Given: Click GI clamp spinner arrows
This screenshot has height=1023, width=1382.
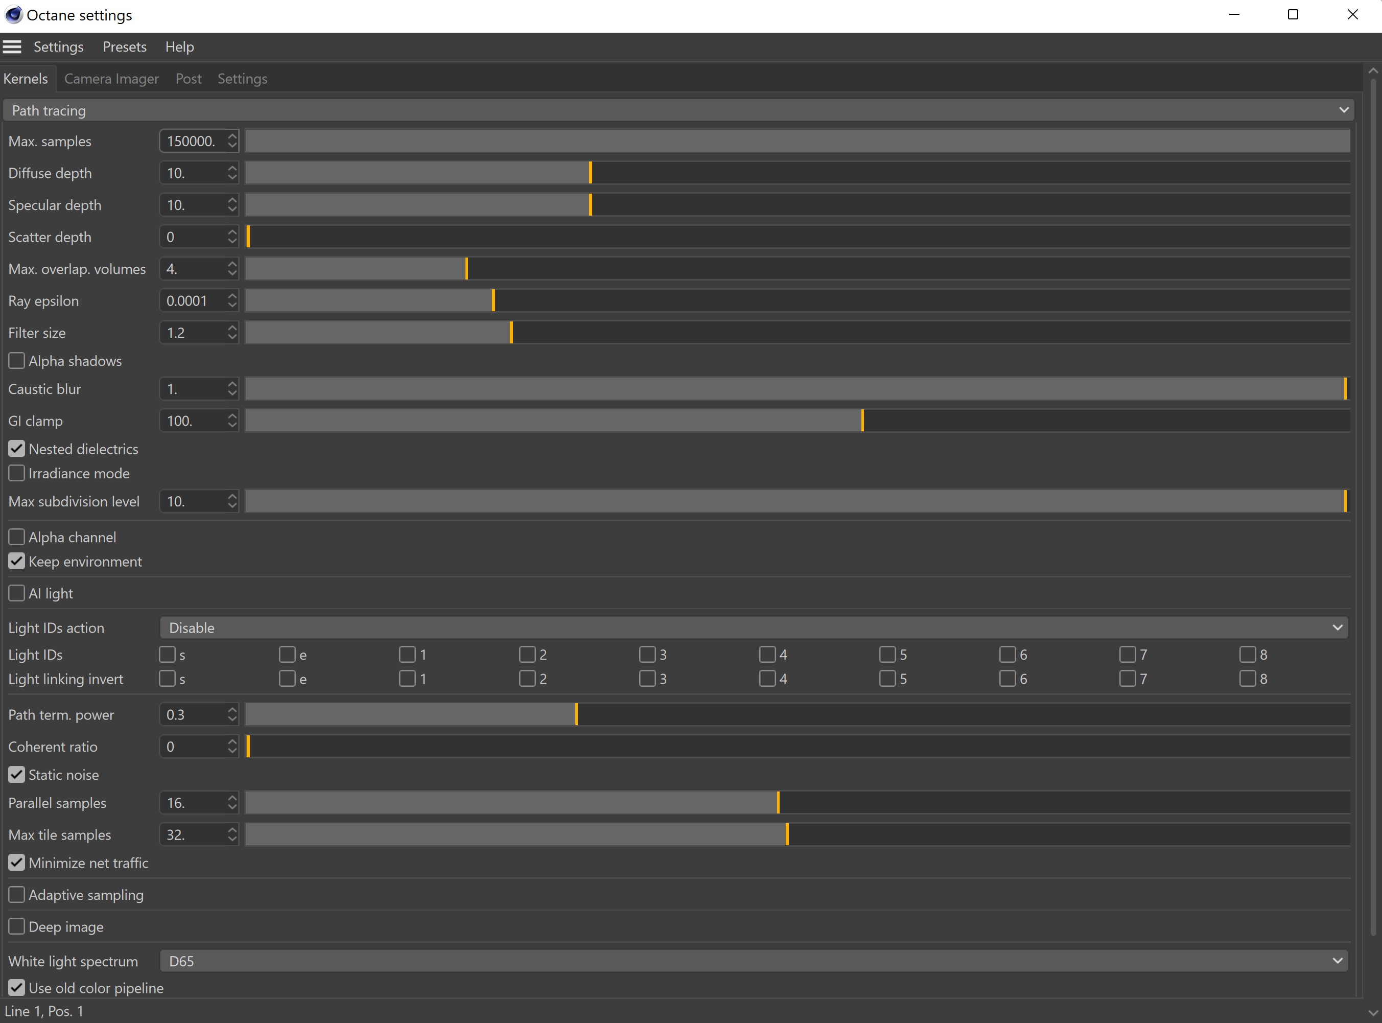Looking at the screenshot, I should click(232, 421).
